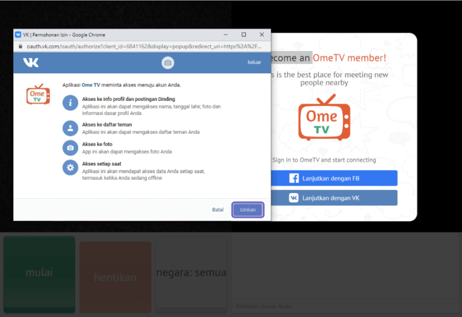Click the person icon for friends list access
The width and height of the screenshot is (462, 317).
pyautogui.click(x=70, y=128)
